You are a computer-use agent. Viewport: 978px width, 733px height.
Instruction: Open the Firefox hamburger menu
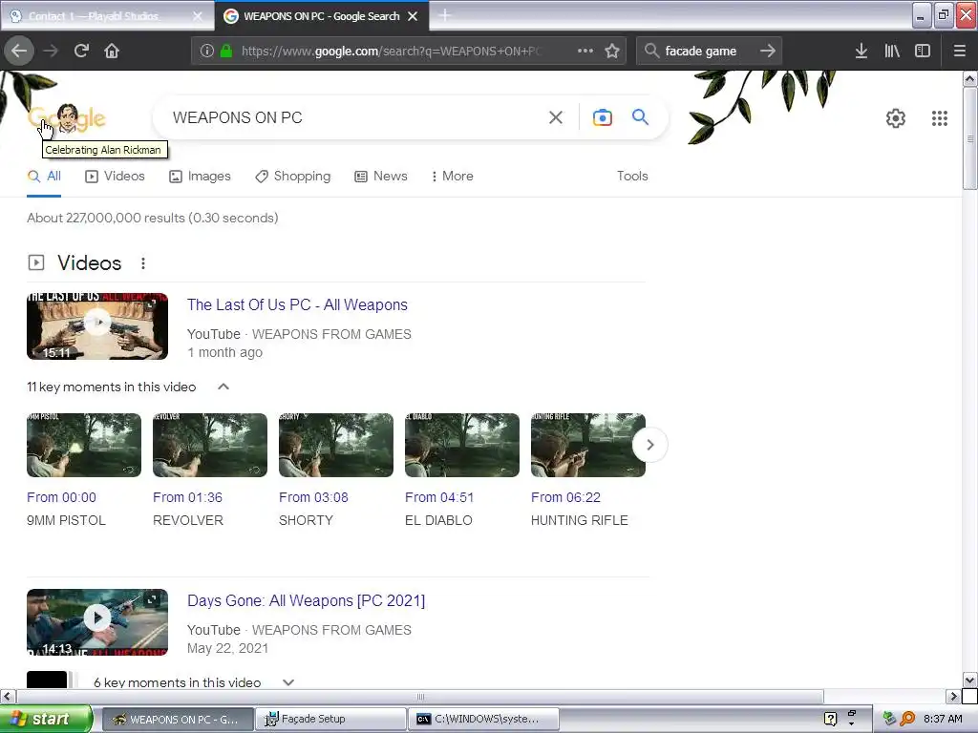960,51
